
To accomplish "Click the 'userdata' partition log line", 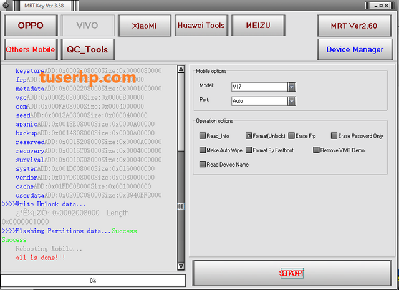I will tap(89, 196).
